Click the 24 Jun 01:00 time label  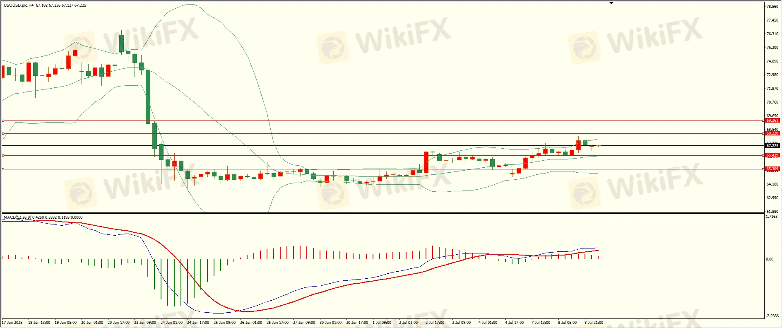pos(171,323)
